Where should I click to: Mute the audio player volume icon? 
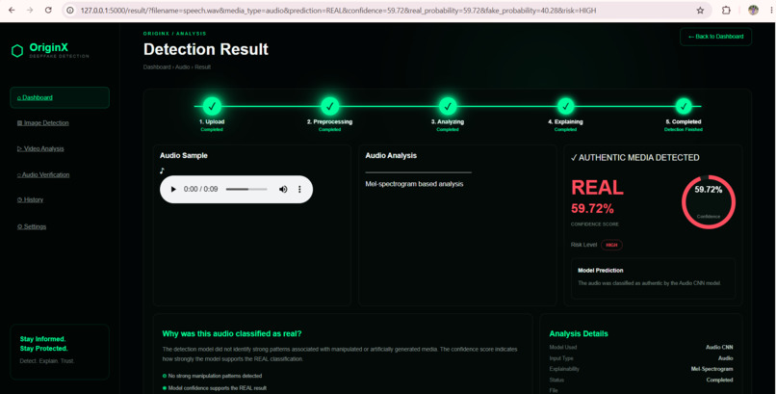tap(283, 189)
